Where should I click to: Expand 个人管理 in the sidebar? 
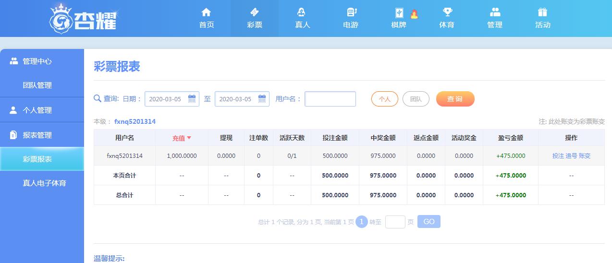pos(37,110)
